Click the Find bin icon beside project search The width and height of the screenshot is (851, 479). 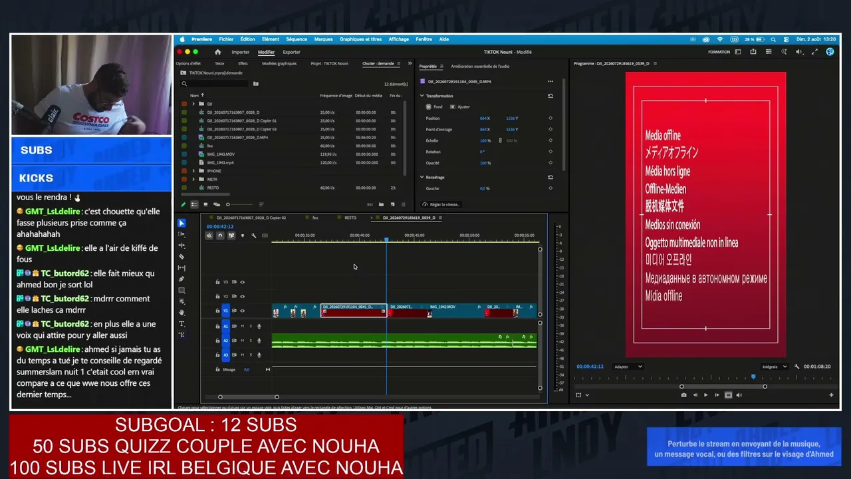coord(256,84)
